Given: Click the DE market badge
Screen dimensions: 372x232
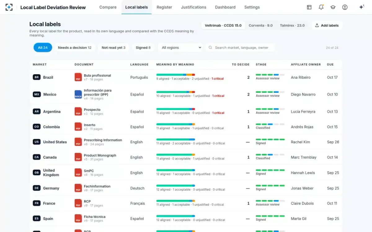Looking at the screenshot, I should [37, 188].
